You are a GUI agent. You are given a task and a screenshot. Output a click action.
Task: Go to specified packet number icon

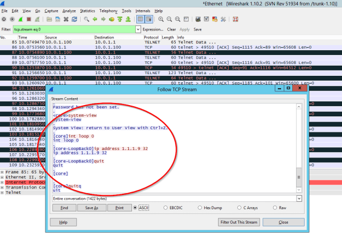[x=112, y=19]
